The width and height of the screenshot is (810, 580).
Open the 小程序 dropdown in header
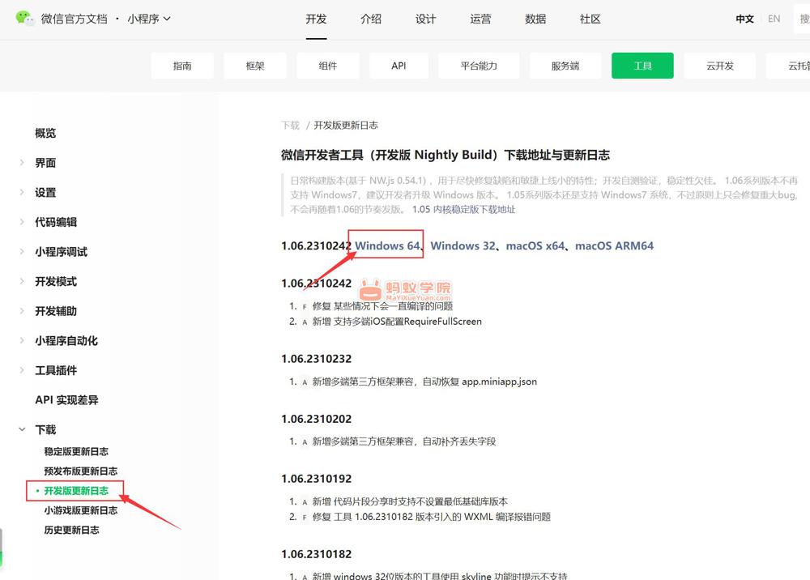[x=149, y=19]
